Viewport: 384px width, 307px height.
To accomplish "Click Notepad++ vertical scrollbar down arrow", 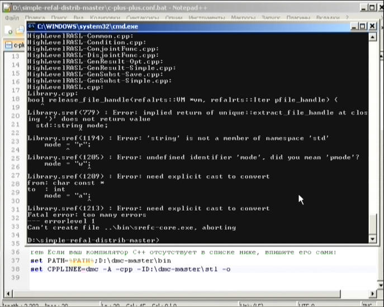I will pyautogui.click(x=381, y=285).
